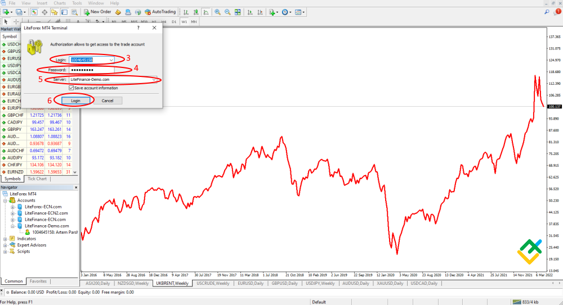The image size is (563, 305).
Task: Open the Charts menu
Action: point(60,3)
